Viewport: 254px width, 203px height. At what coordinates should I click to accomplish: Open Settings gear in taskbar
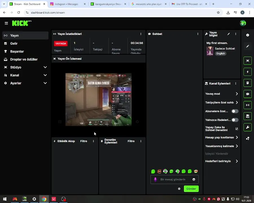click(x=34, y=199)
